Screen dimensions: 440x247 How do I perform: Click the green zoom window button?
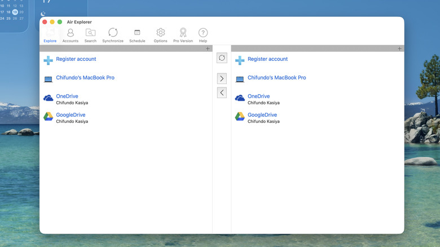coord(60,22)
